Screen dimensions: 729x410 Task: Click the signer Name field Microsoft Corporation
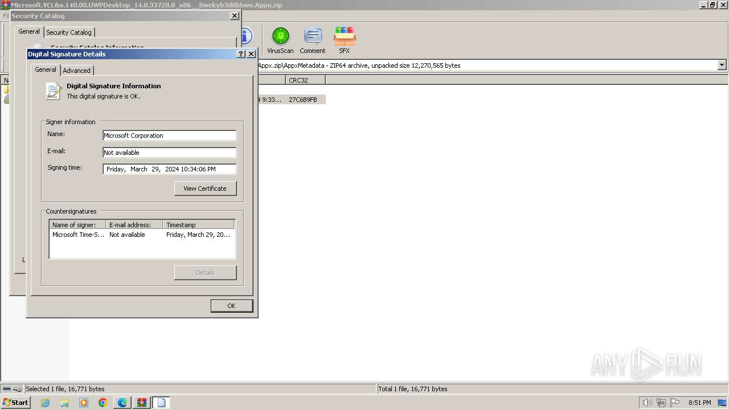[x=169, y=136]
